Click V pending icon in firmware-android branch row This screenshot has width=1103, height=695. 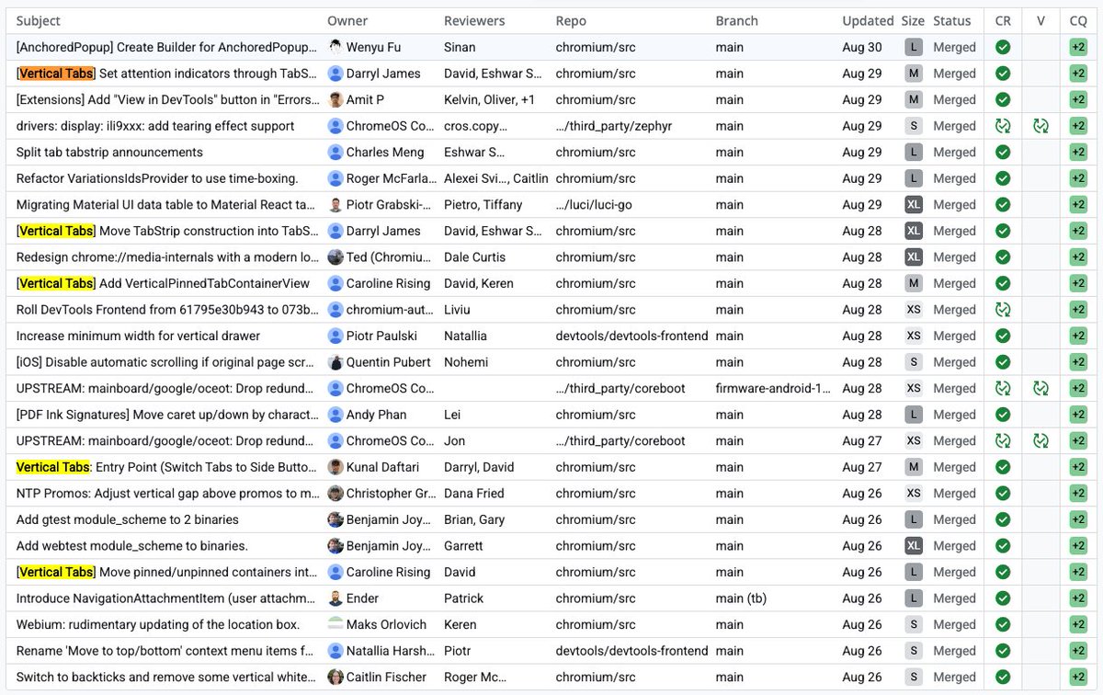[x=1040, y=388]
